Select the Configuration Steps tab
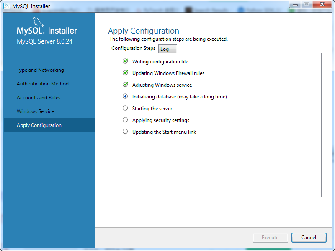The height and width of the screenshot is (251, 335). pos(133,48)
